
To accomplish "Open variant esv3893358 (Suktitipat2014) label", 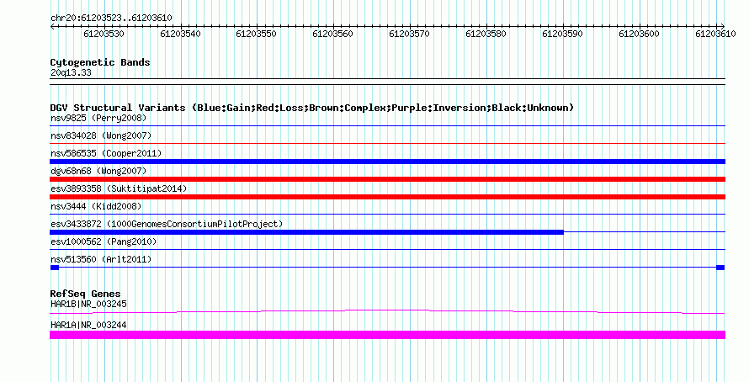I will (119, 188).
